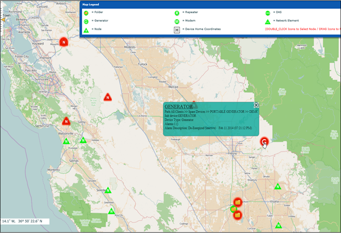The height and width of the screenshot is (233, 341).
Task: Open the green folder marker near Lemoore
Action: pos(233,209)
